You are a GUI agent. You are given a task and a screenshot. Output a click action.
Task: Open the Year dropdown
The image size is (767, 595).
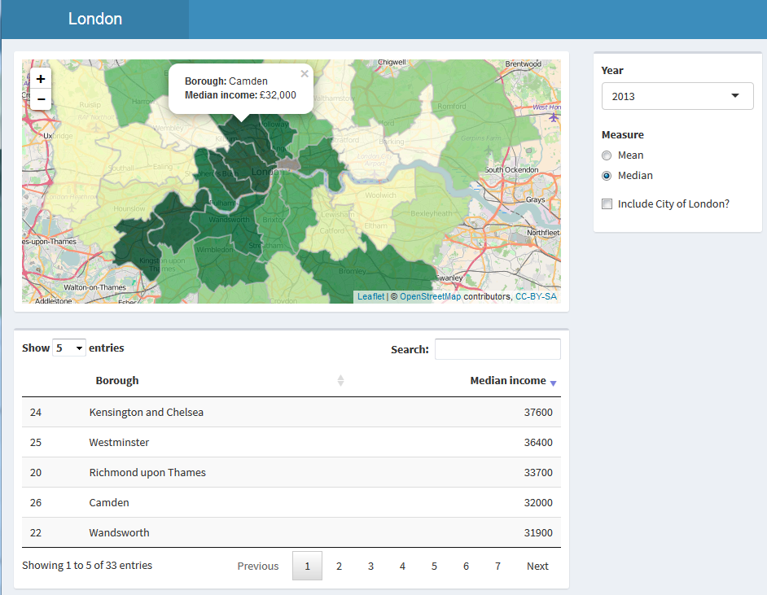tap(677, 96)
